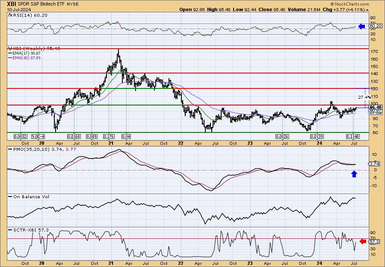Click the price bar icon before XBI (Weekly)

[x=10, y=48]
